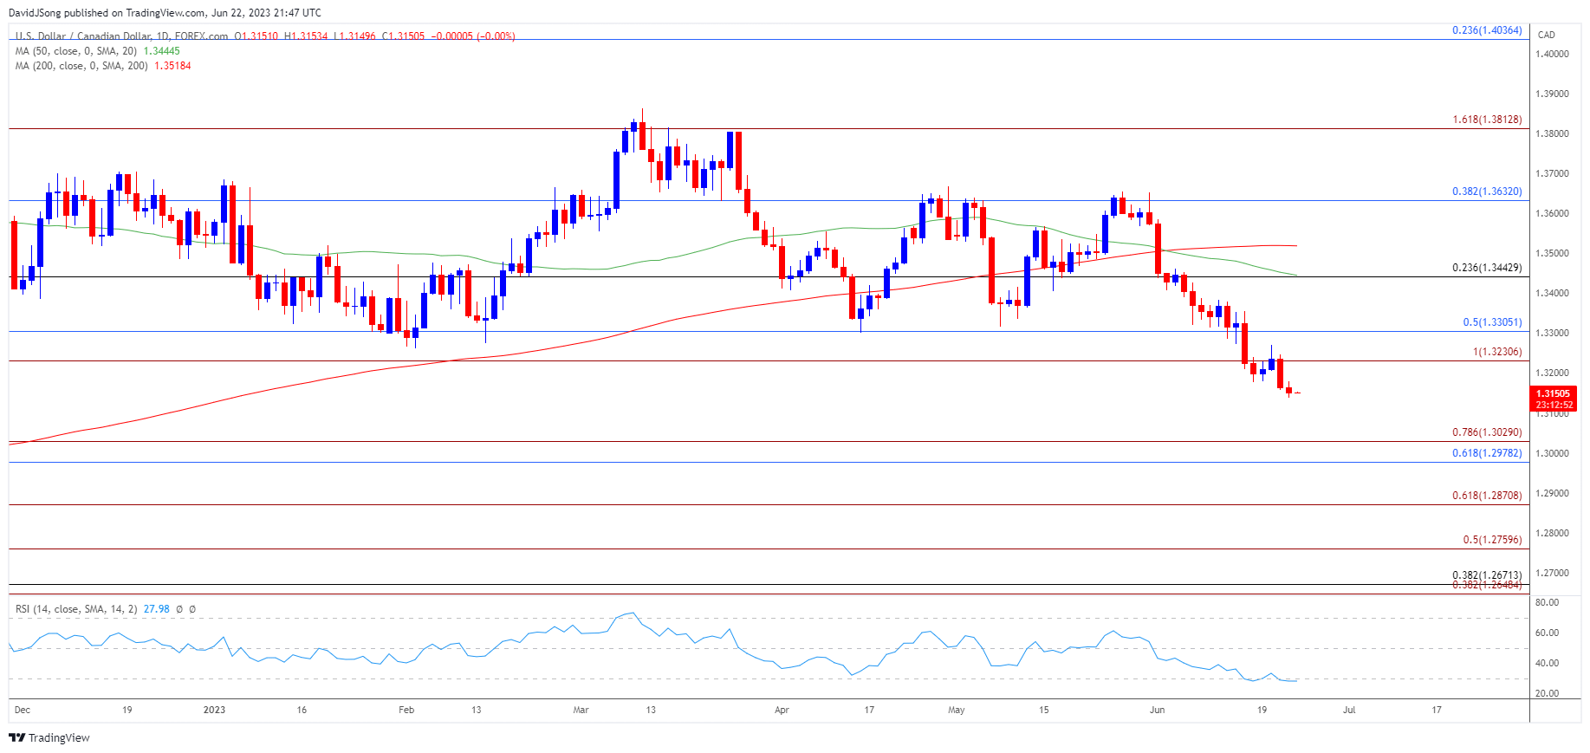Click the Apr label on time axis
Image resolution: width=1590 pixels, height=753 pixels.
(782, 710)
